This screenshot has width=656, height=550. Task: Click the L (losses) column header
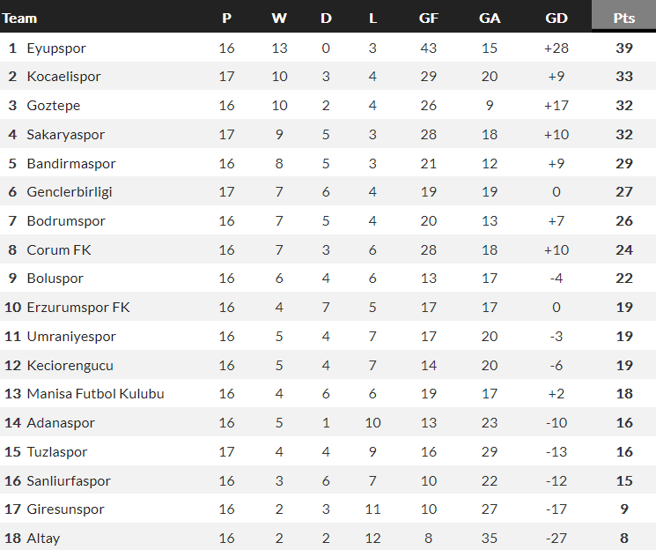coord(372,18)
